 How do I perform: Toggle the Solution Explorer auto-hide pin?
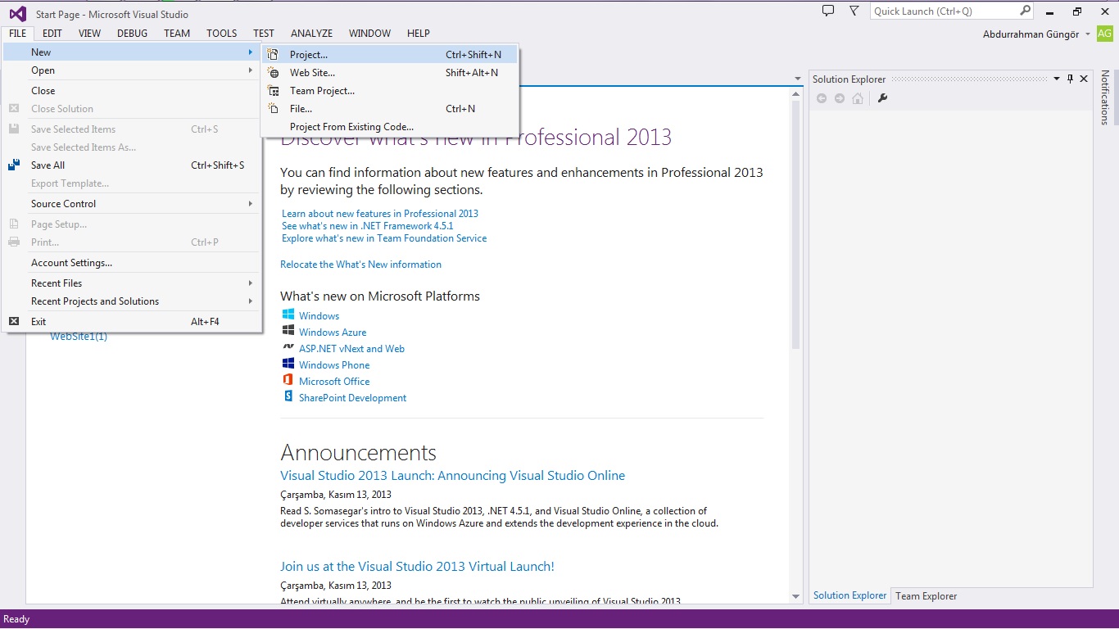[1070, 79]
